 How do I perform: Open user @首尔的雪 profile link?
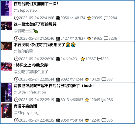23,51
